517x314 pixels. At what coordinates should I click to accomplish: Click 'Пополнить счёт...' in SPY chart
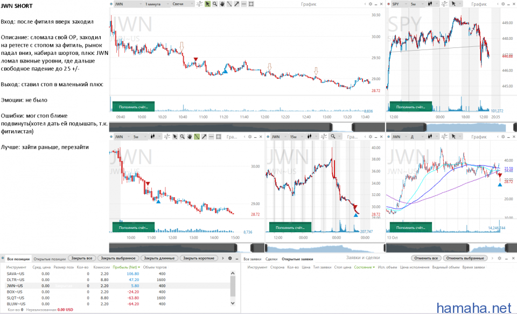pos(410,107)
